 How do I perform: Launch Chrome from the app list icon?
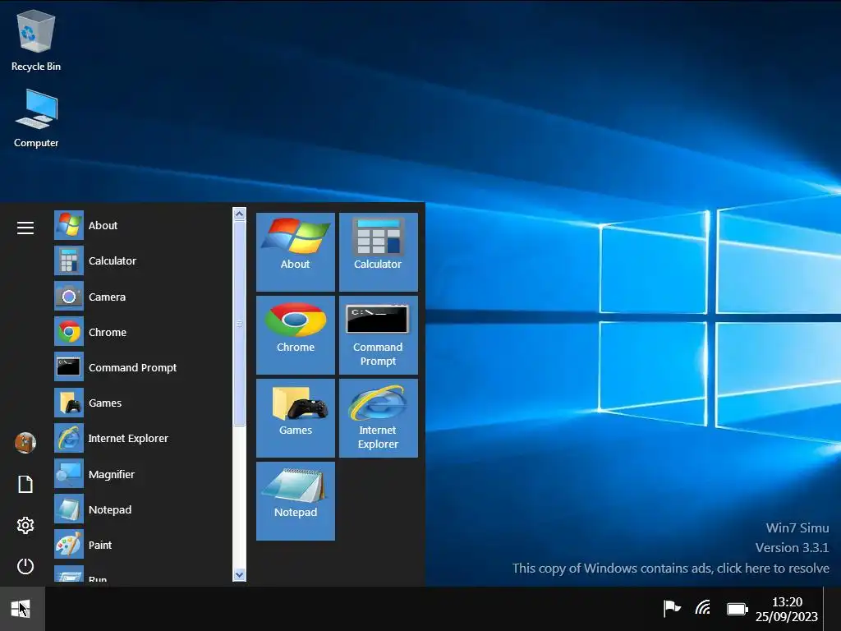(69, 332)
